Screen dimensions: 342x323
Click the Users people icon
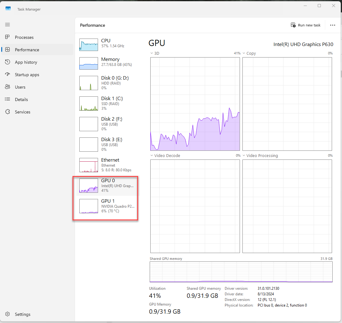click(7, 87)
